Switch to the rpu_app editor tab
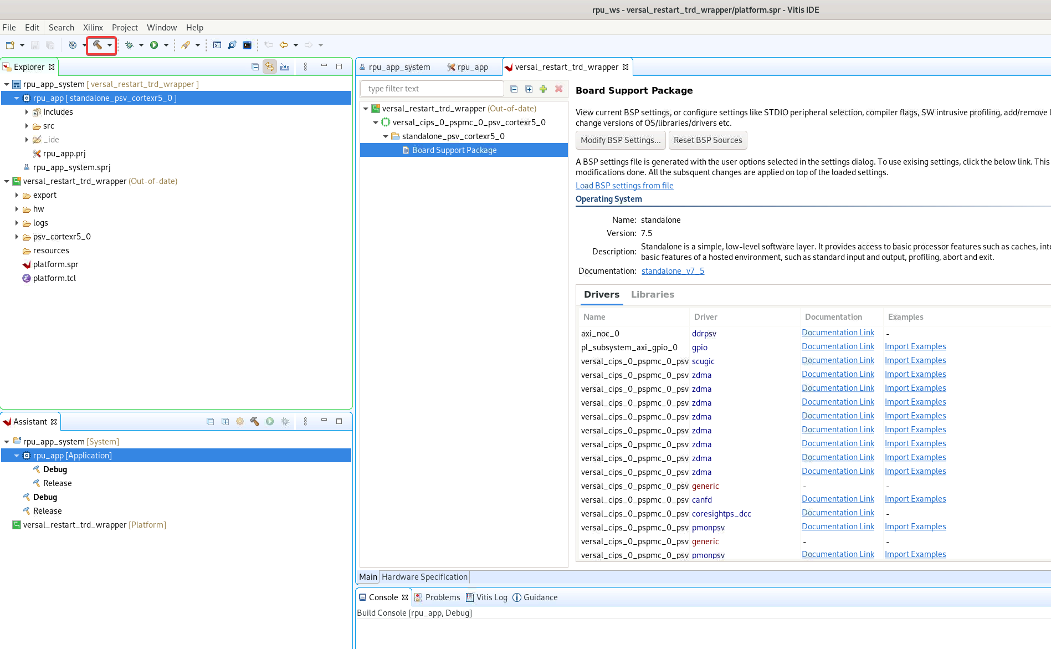 468,67
